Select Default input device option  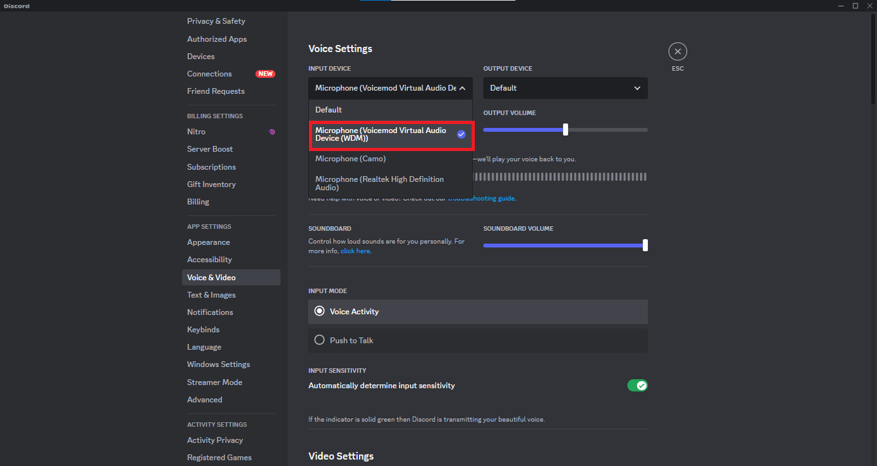pos(329,110)
